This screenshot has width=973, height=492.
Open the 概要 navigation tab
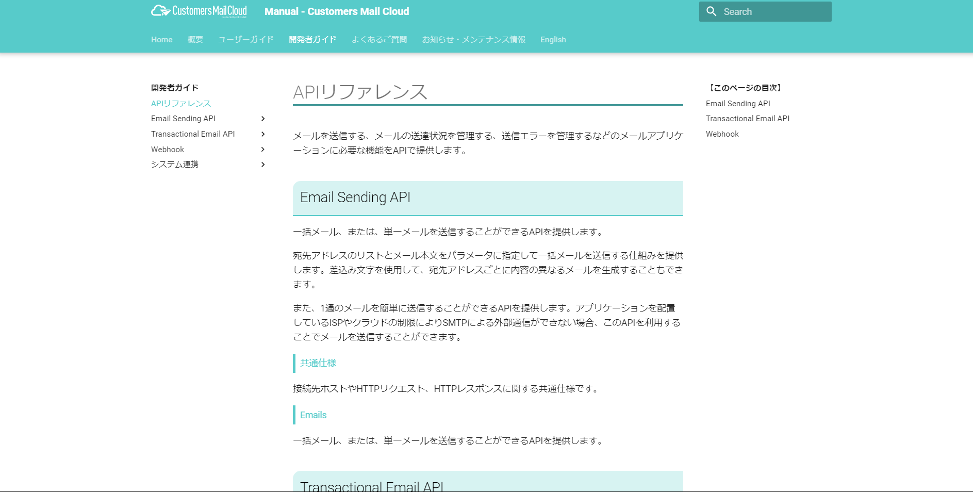point(195,40)
